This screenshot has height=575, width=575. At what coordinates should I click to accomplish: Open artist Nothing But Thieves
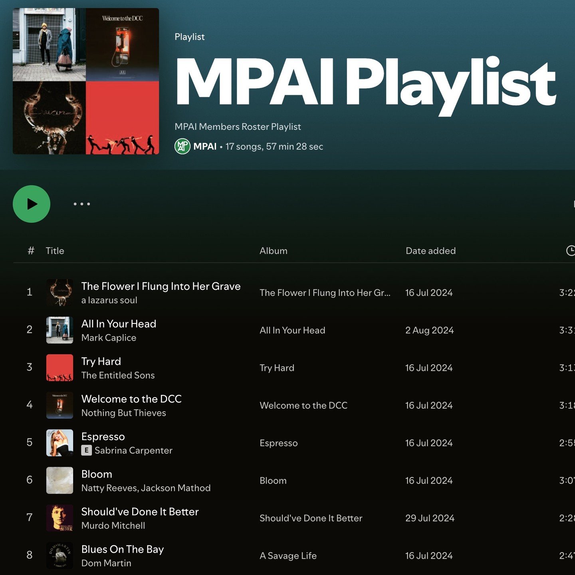tap(124, 413)
